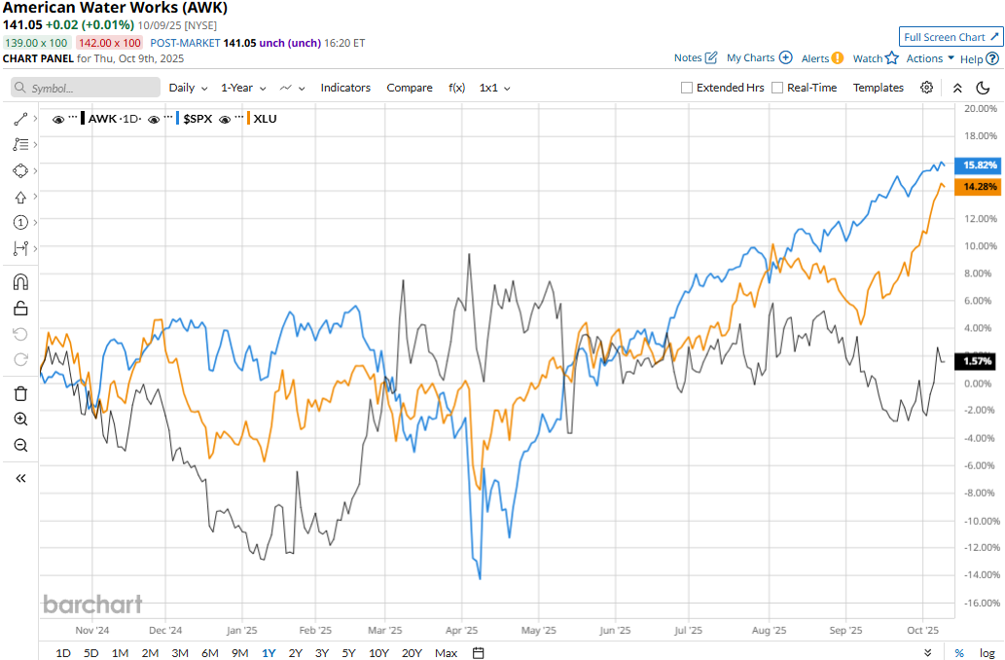This screenshot has width=1005, height=660.
Task: Redo the chart action
Action: 20,359
